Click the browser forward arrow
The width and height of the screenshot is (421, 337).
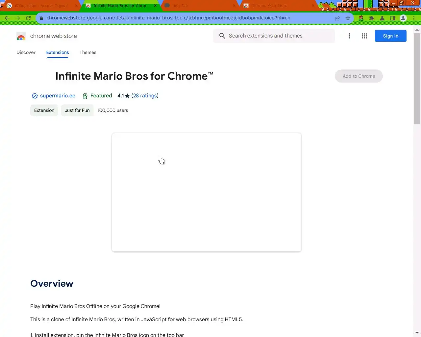[18, 18]
